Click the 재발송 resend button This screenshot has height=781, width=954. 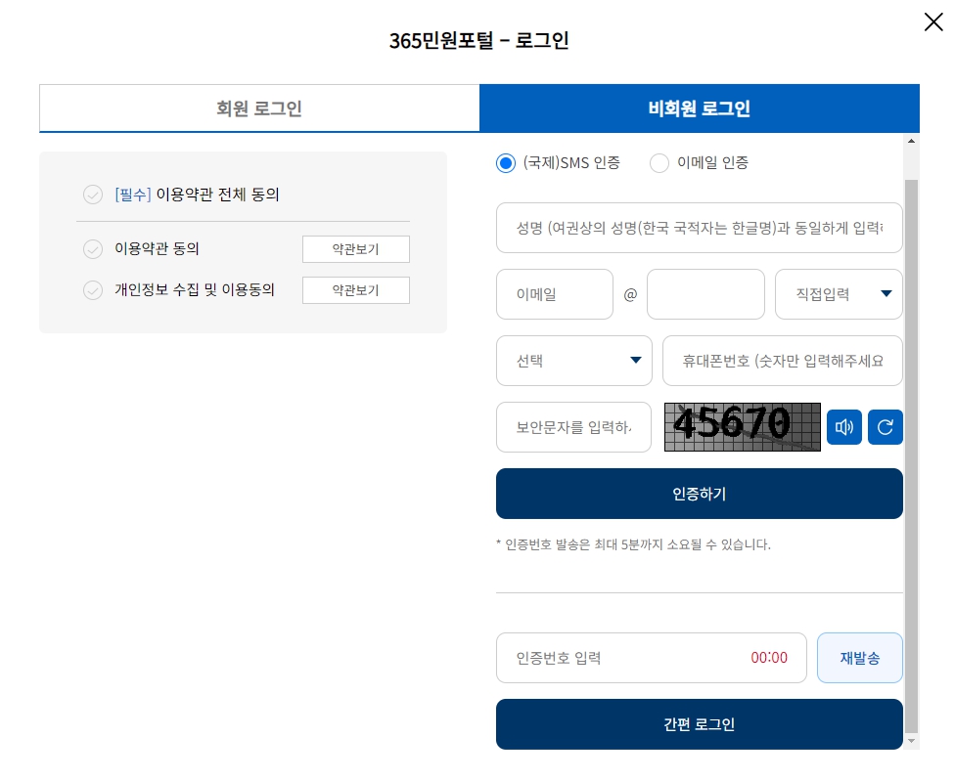tap(860, 658)
